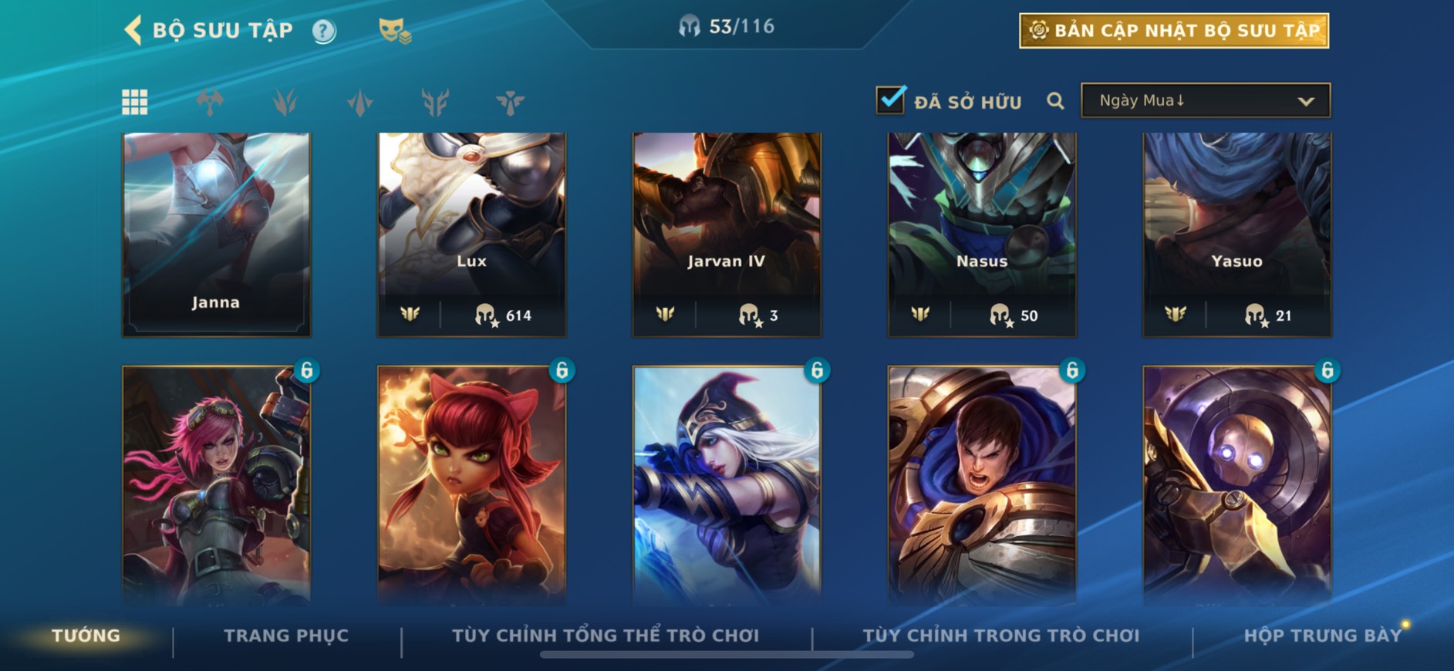The height and width of the screenshot is (671, 1454).
Task: Open the HỘP TRƯNG BÀY tab
Action: pos(1322,636)
